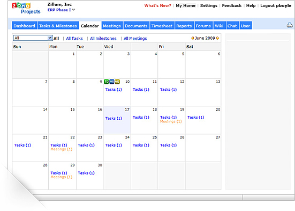Click the yellow ME icon on June 10

117,82
